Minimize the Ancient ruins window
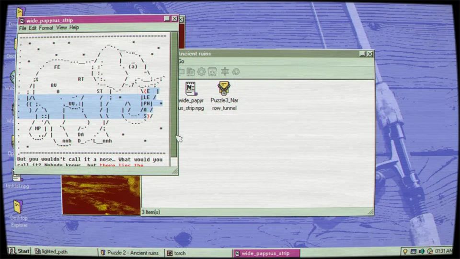This screenshot has width=460, height=259. point(362,54)
